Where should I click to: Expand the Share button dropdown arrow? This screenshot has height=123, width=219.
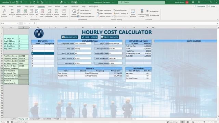(x=217, y=6)
